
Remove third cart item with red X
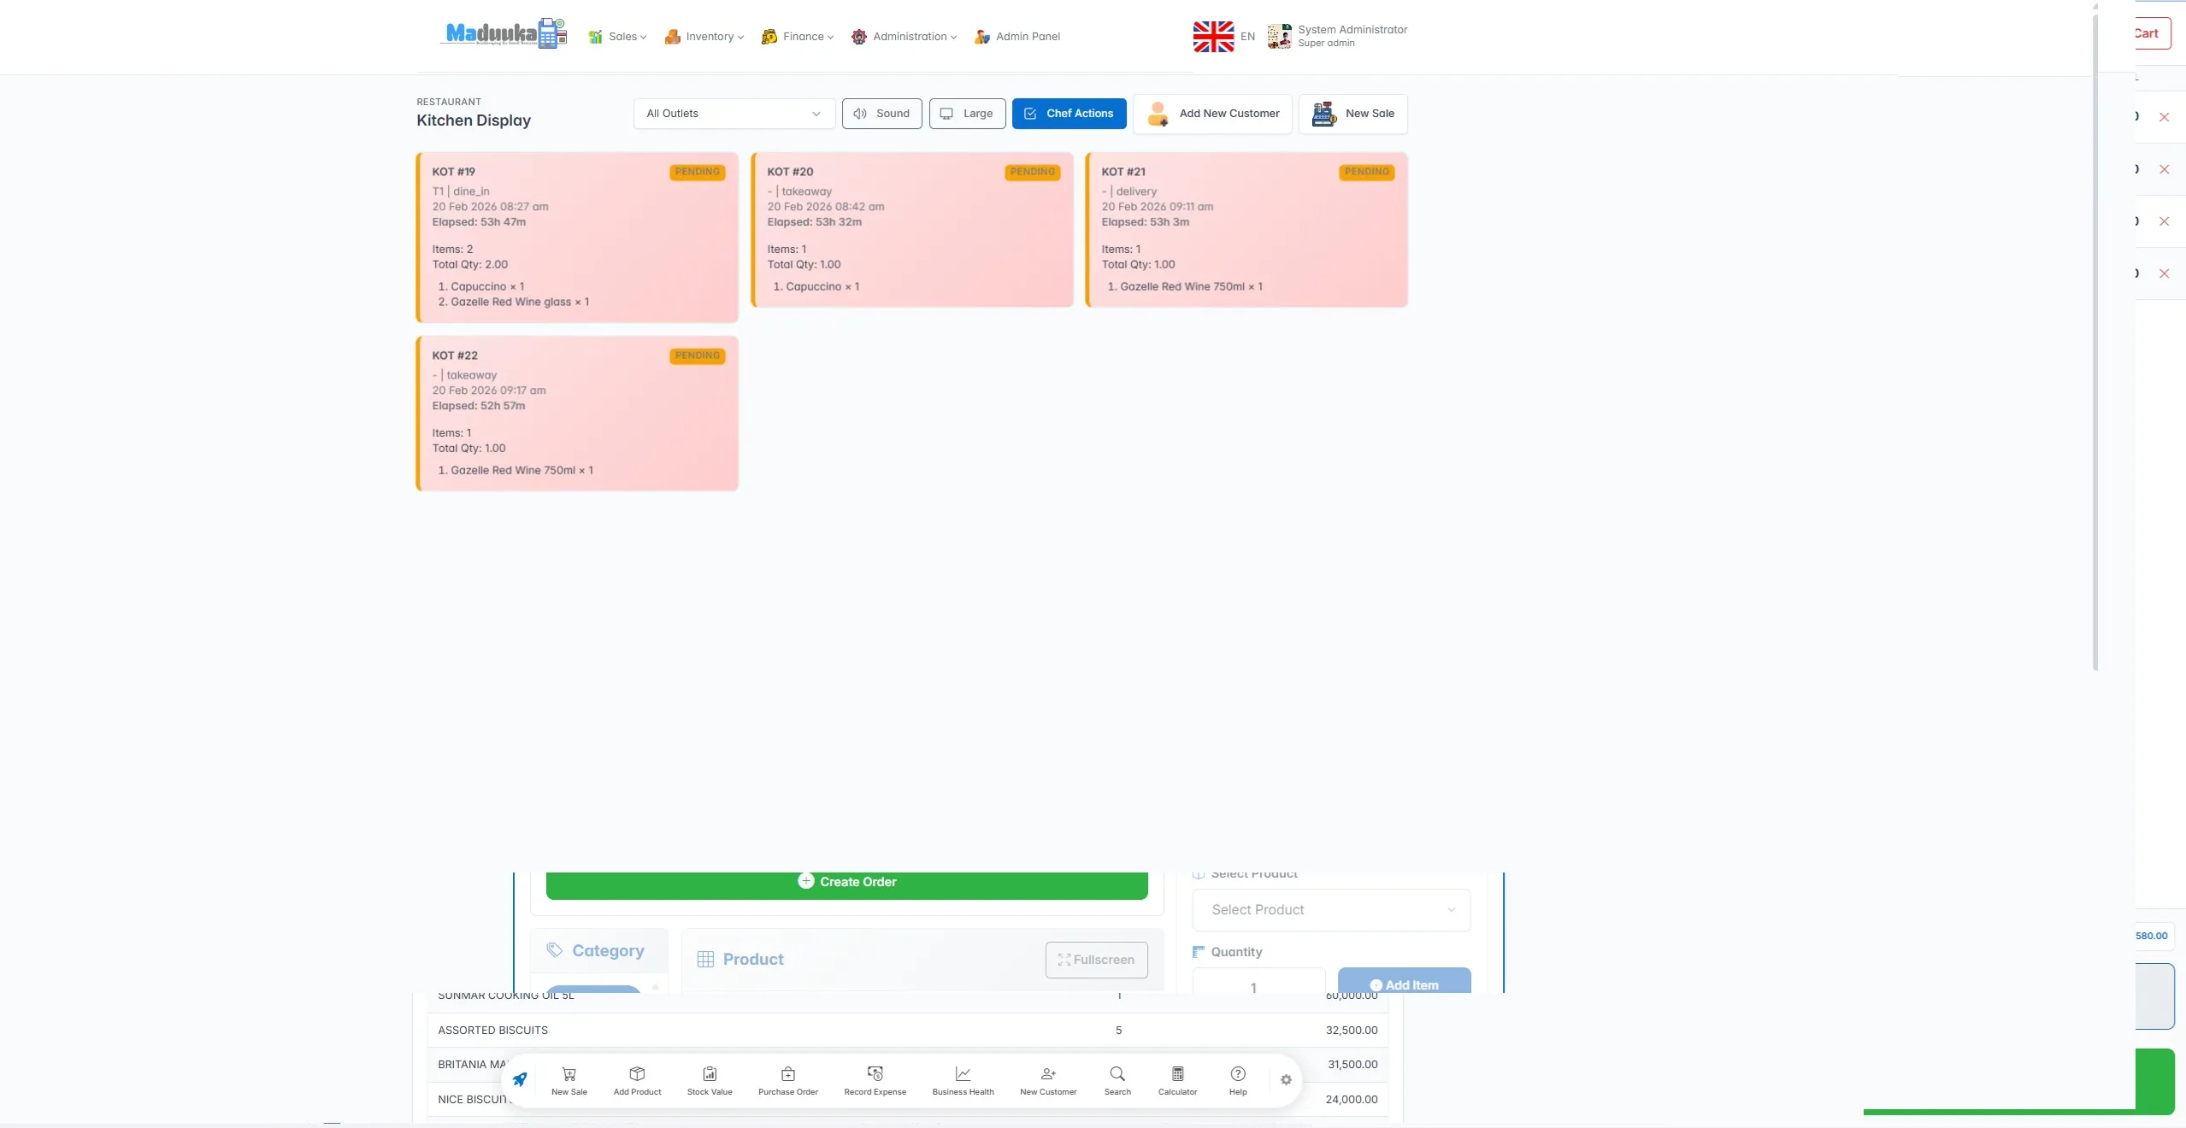pyautogui.click(x=2164, y=221)
